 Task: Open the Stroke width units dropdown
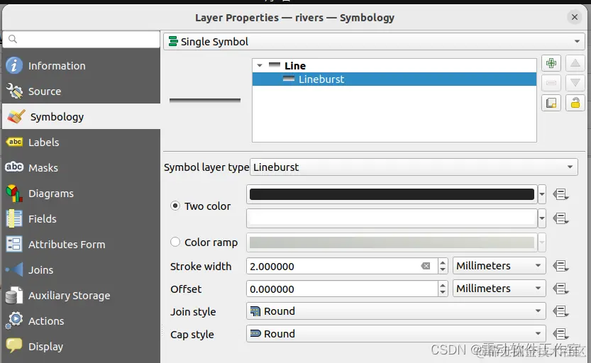click(499, 265)
